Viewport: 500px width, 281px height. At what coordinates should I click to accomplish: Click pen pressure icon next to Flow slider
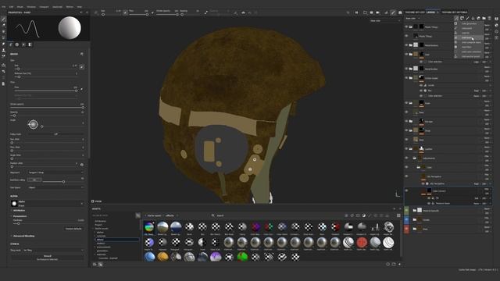(81, 89)
